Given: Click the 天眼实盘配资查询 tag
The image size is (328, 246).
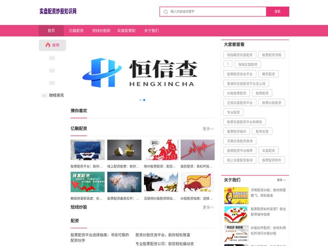Looking at the screenshot, I should click(x=240, y=141).
